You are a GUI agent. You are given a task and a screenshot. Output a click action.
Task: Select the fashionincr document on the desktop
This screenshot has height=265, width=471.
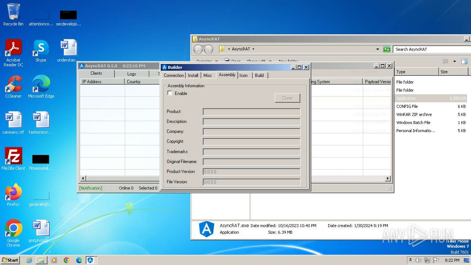(x=41, y=123)
